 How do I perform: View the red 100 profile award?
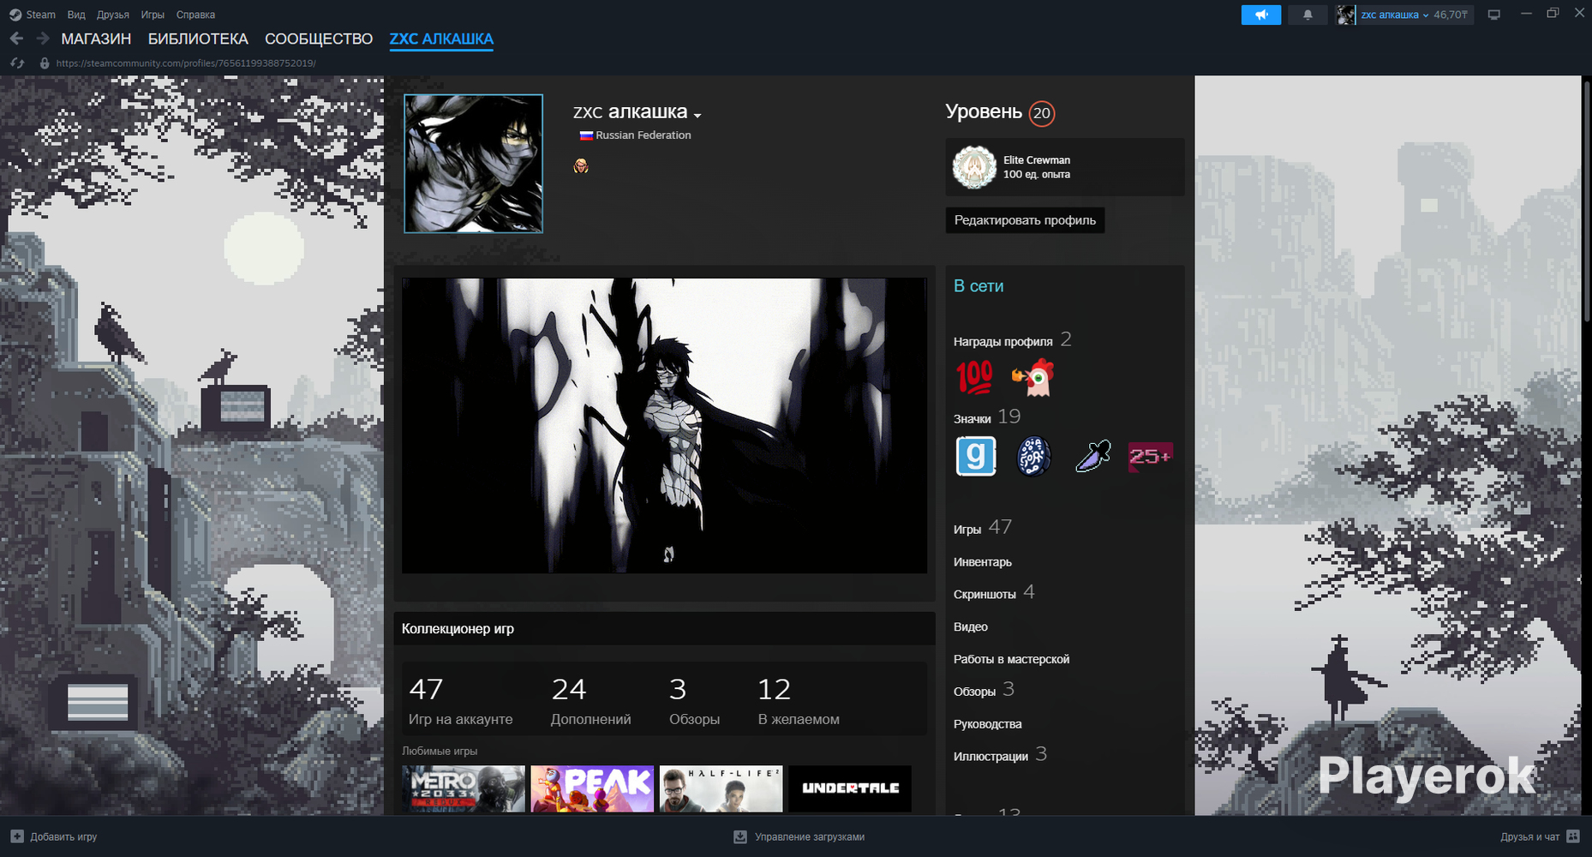(974, 377)
